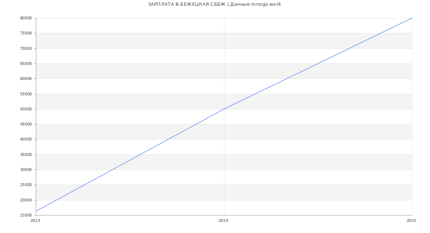430x233 pixels.
Task: Click the 70000 y-axis label
Action: [x=26, y=48]
